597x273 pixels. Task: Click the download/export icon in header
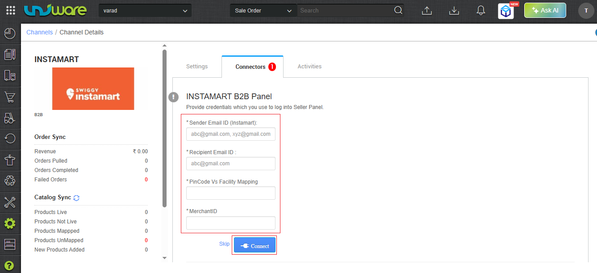tap(454, 10)
